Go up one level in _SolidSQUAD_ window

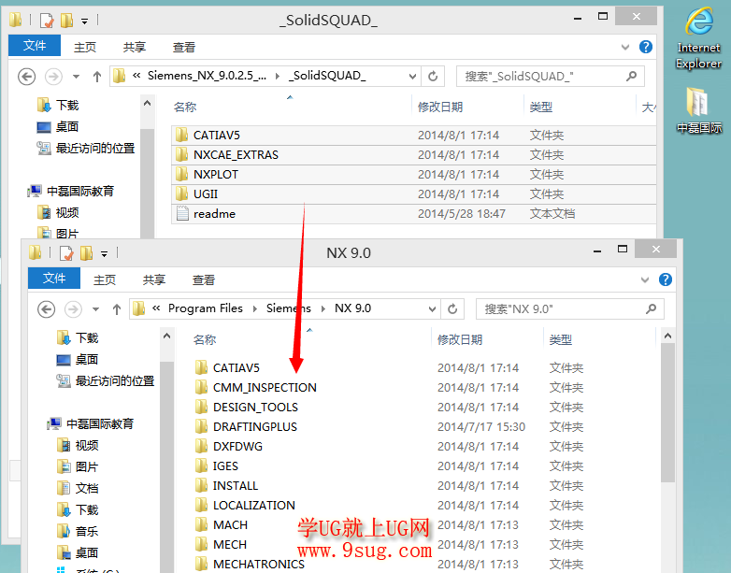pos(97,76)
